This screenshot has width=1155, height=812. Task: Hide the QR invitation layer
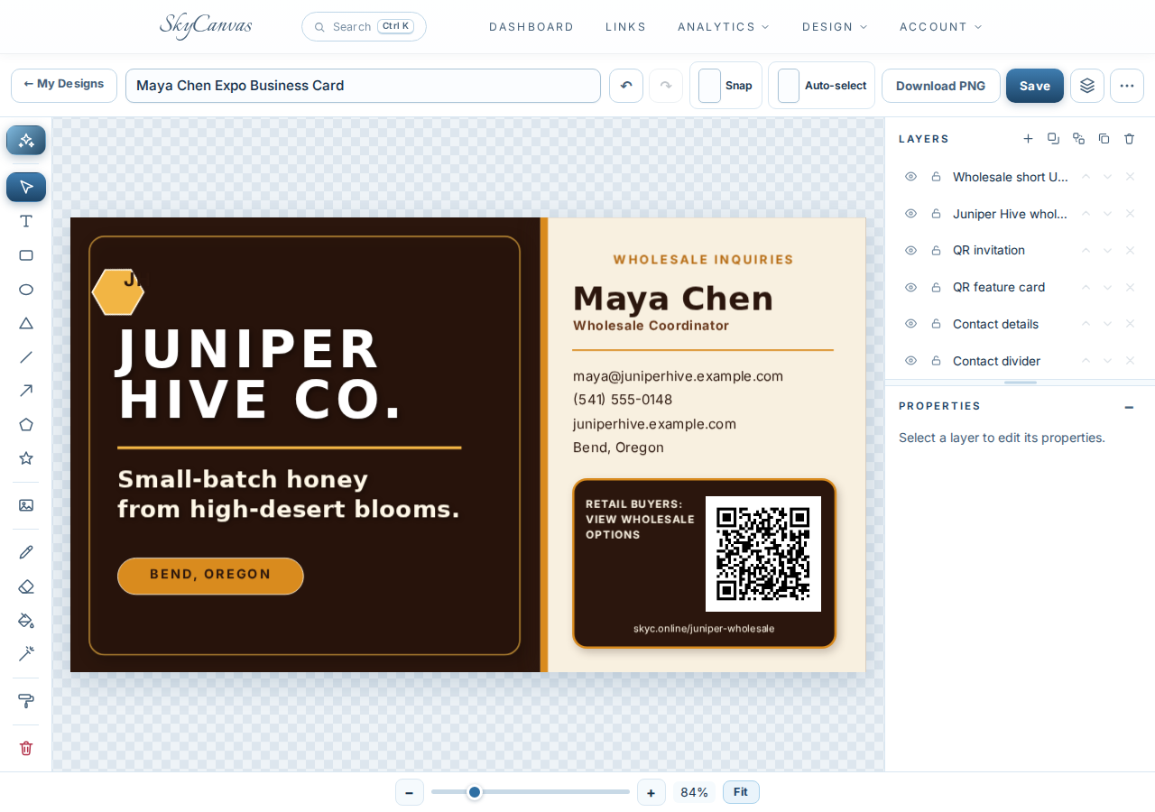(910, 250)
